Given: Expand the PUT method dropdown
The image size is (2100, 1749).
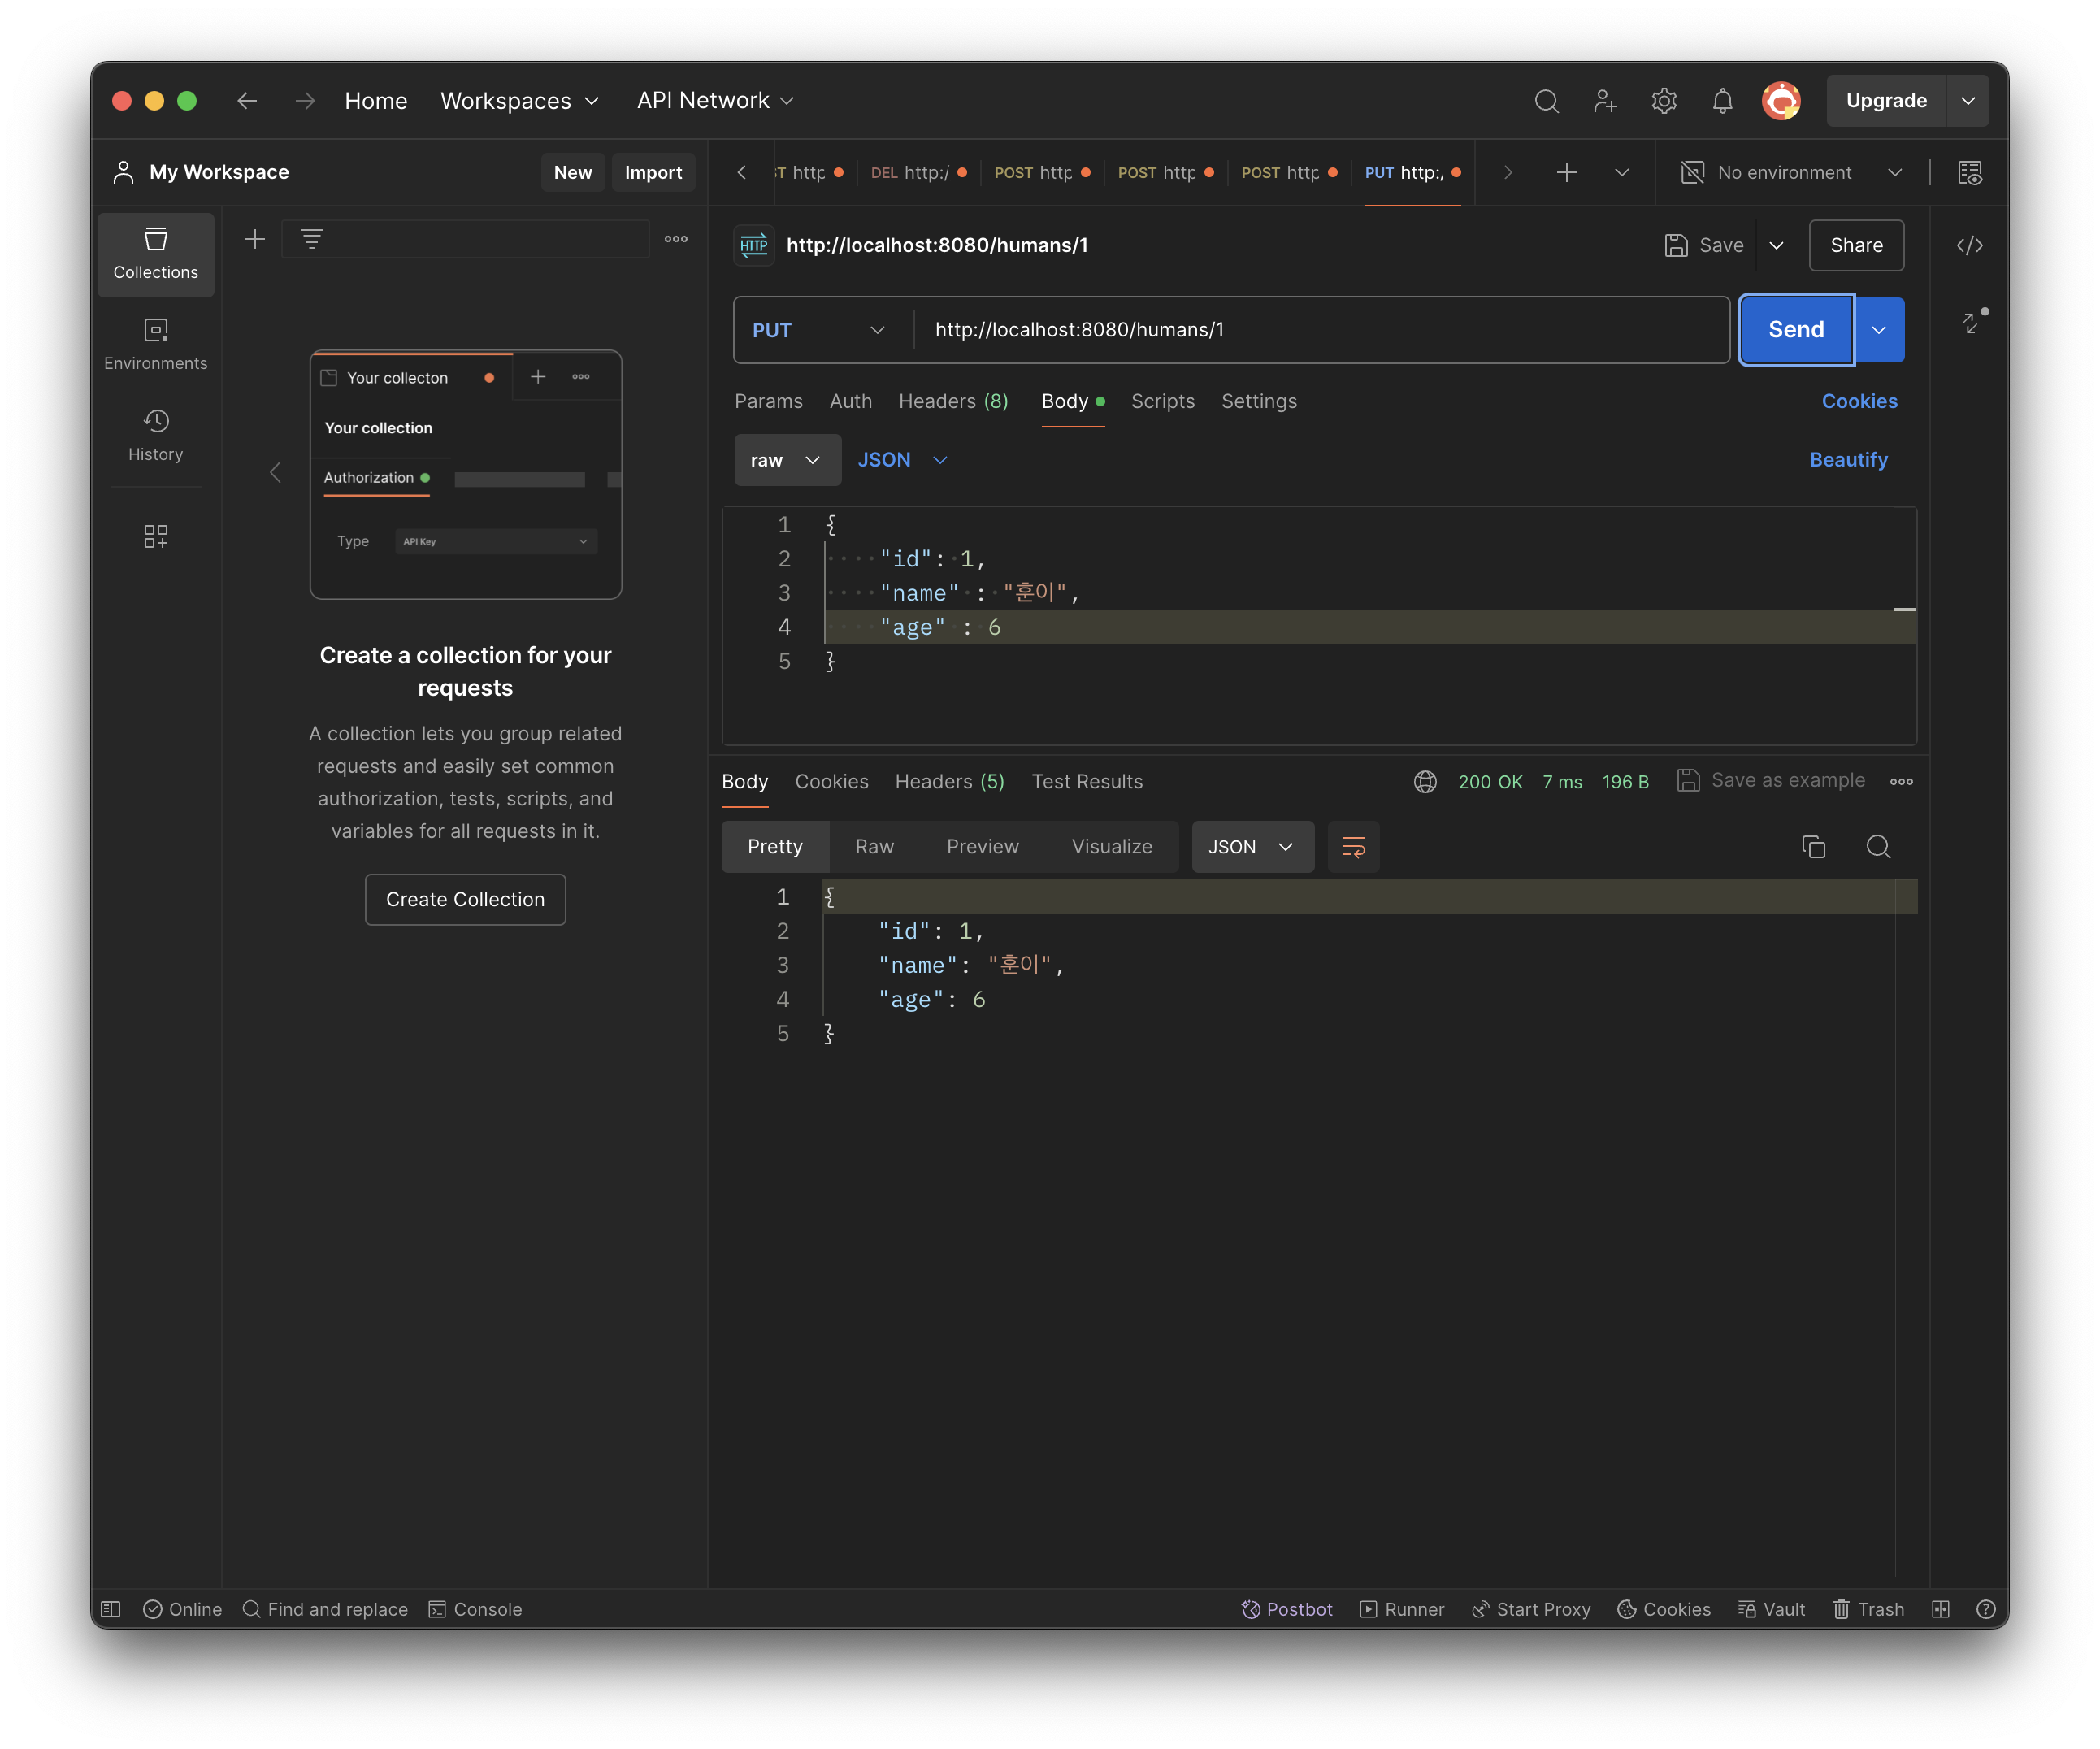Looking at the screenshot, I should (x=820, y=330).
